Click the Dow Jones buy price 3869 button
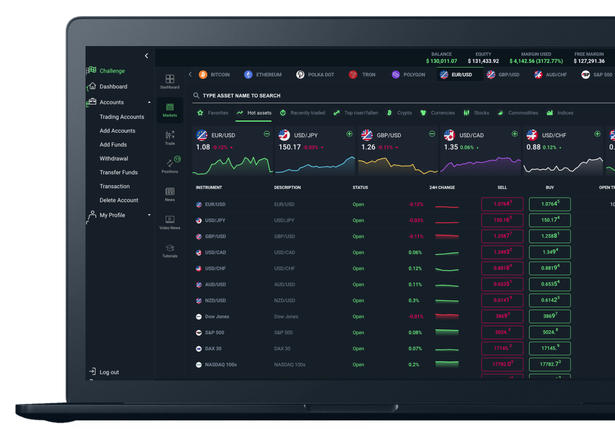615x429 pixels. (x=550, y=316)
